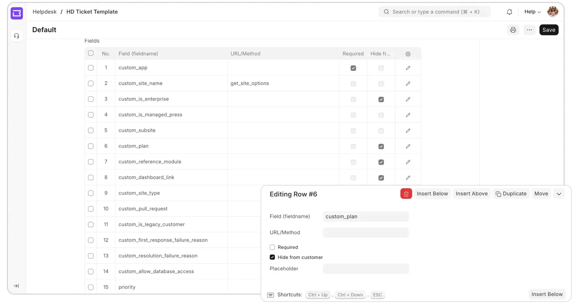Open the three-dots more actions menu

529,30
